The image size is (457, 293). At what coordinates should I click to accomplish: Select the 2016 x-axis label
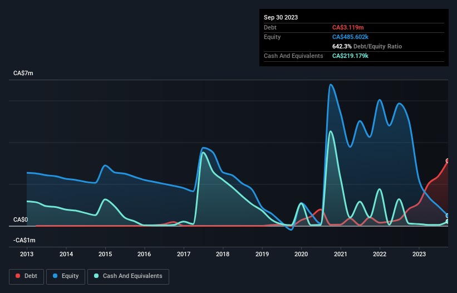[x=144, y=254]
